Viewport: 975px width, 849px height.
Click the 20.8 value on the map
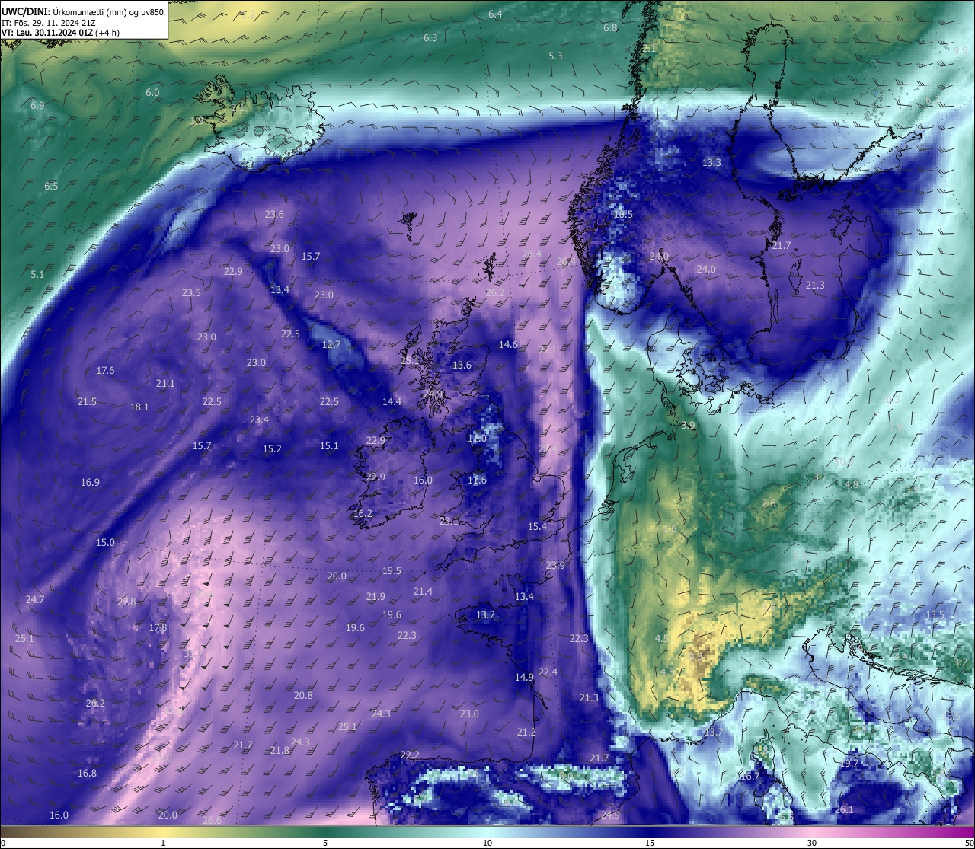click(303, 696)
